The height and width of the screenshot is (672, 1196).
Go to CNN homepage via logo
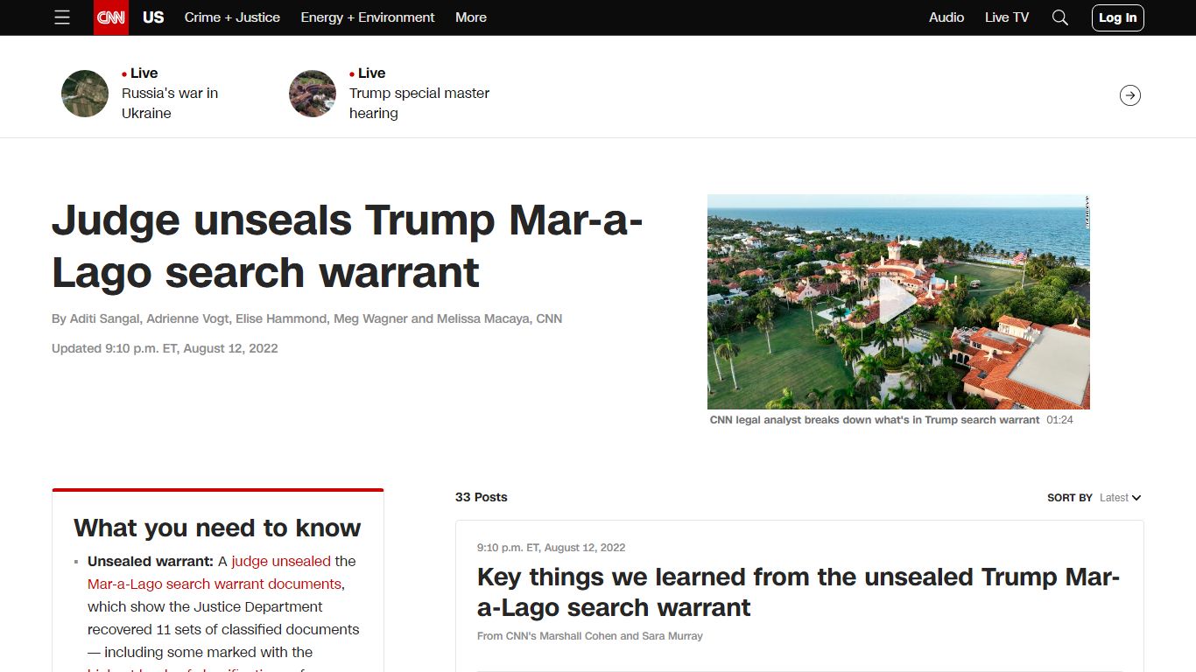(111, 17)
